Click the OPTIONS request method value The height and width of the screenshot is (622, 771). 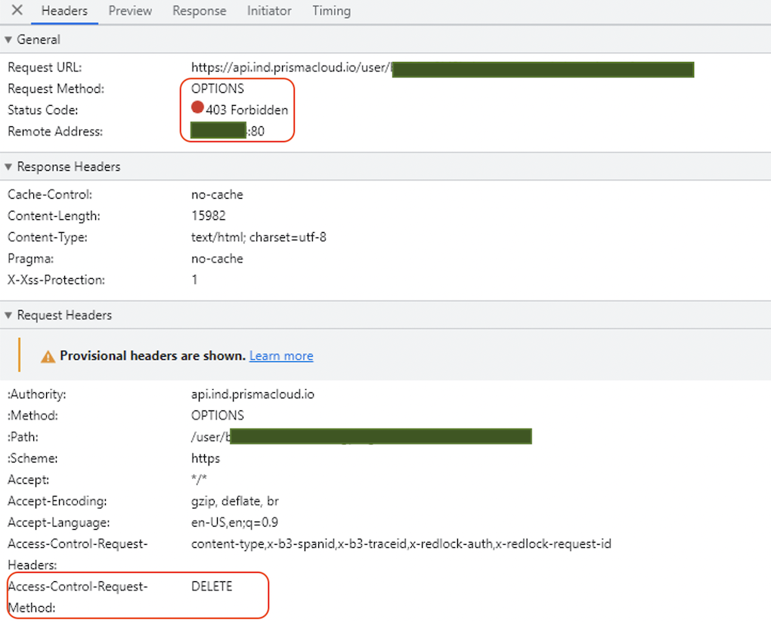point(218,88)
